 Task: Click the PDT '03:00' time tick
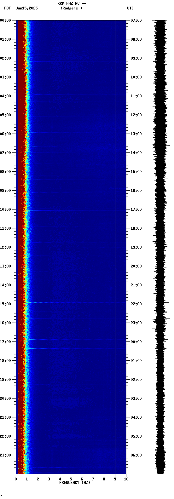[5, 77]
